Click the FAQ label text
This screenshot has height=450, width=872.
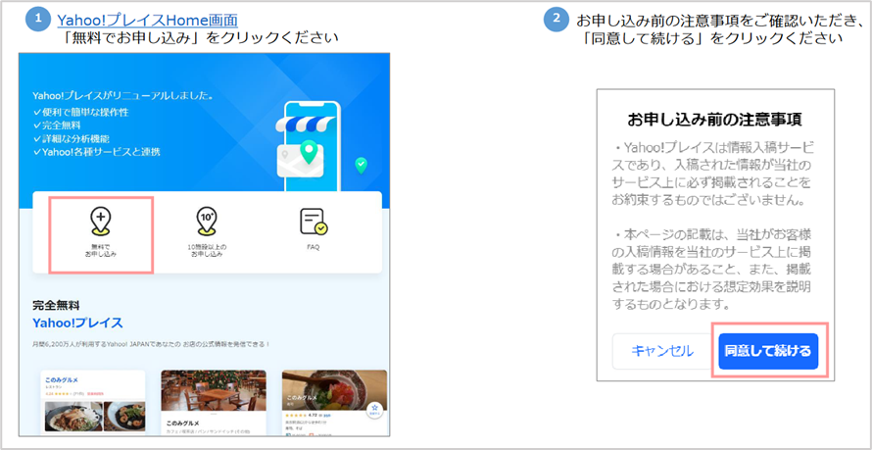pos(314,247)
